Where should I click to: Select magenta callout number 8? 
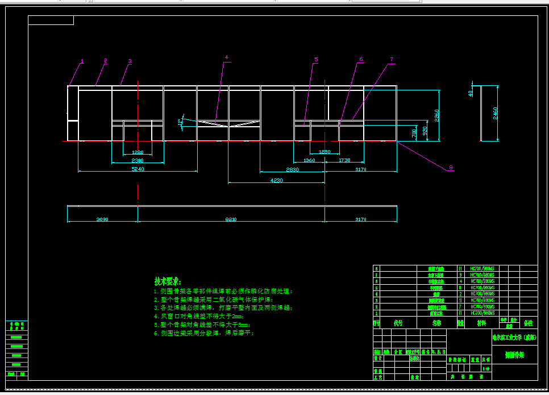click(451, 167)
